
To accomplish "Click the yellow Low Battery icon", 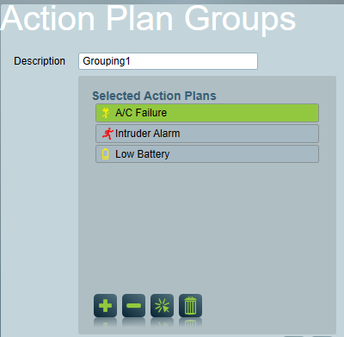I will [106, 154].
